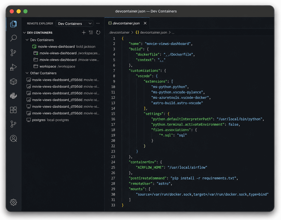Click "ms-python.vscode-pylance" extension string

coord(177,92)
